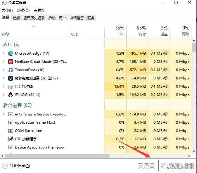Viewport: 197px width, 173px height.
Task: Click the Application Frame Host icon
Action: pos(10,122)
